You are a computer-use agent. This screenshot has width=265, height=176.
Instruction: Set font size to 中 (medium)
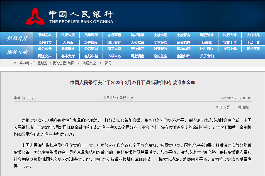[x=29, y=98]
